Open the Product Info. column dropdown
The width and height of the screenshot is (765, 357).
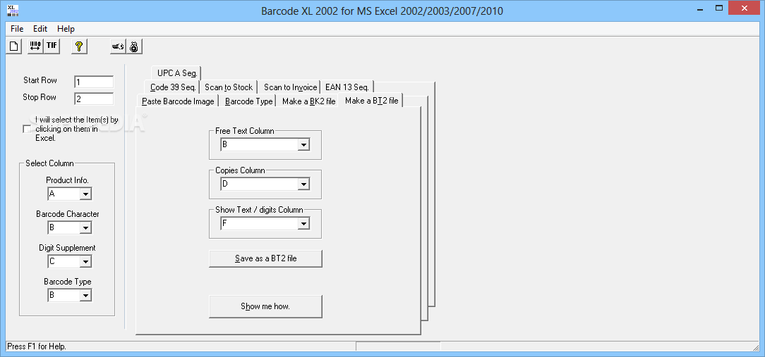coord(85,194)
